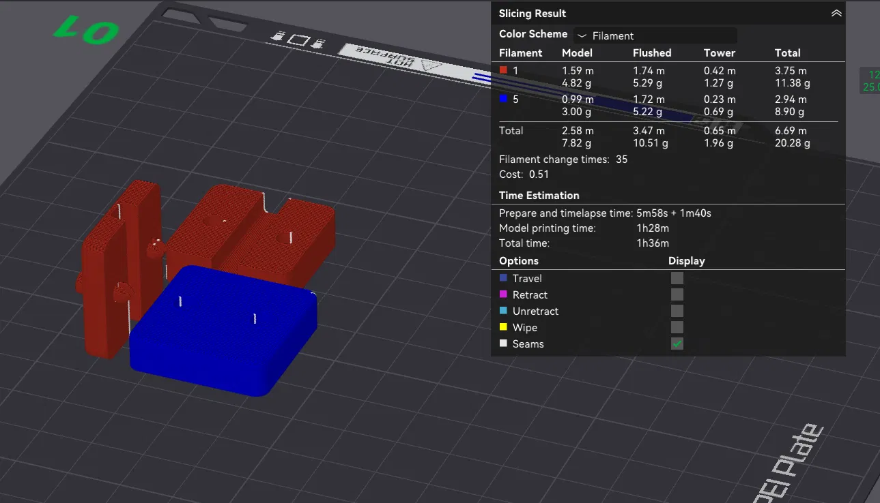Screen dimensions: 880x503
Task: Click the Travel option label
Action: pyautogui.click(x=527, y=278)
